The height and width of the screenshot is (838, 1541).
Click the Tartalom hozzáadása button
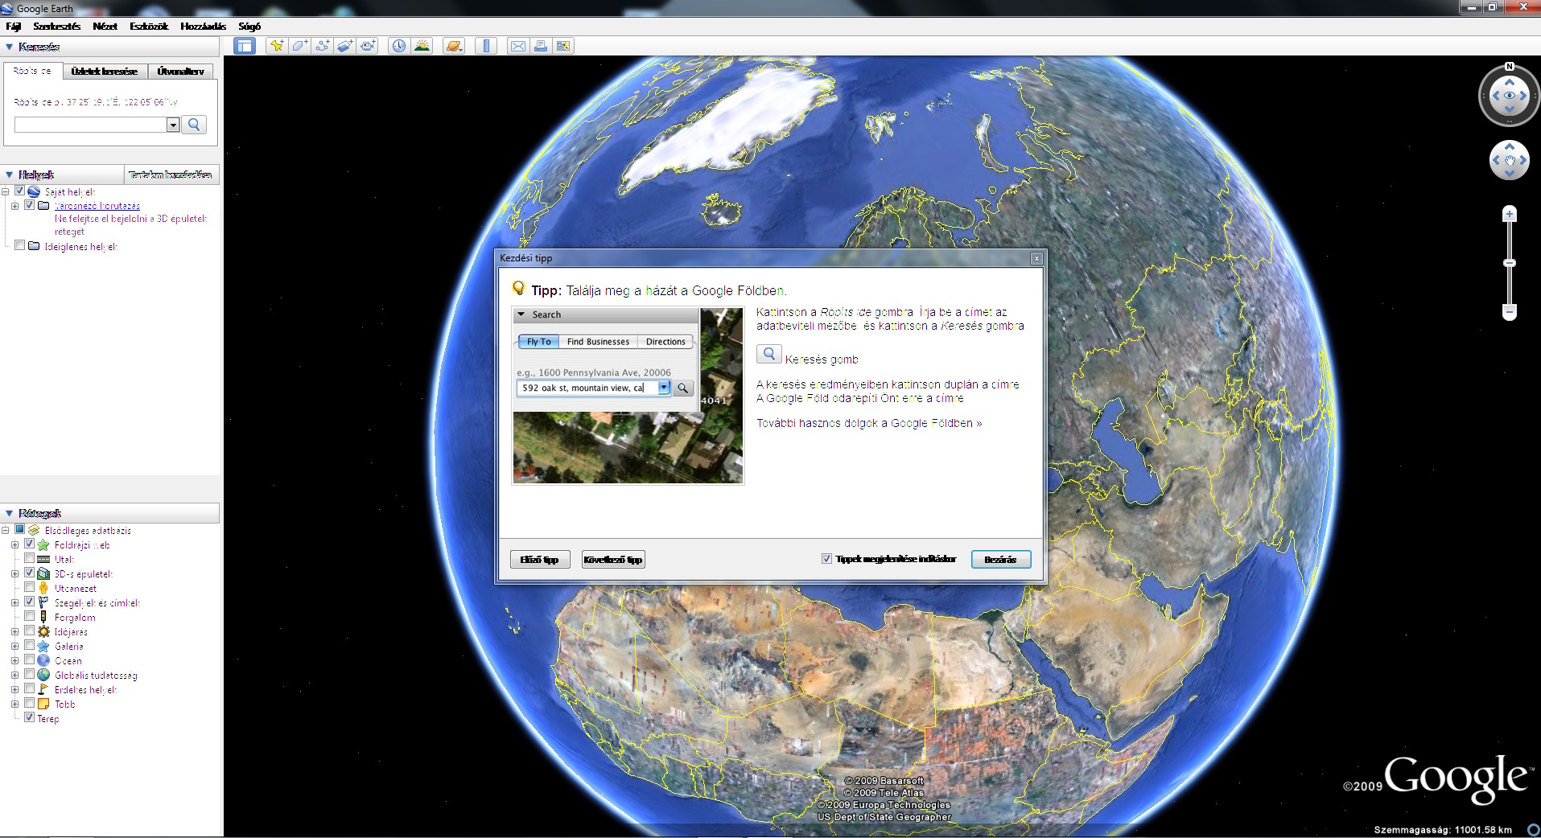point(171,175)
